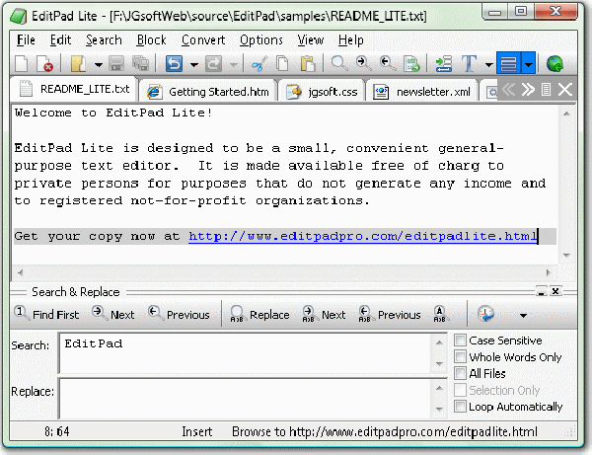Screen dimensions: 592x455
Task: Create a new file with the blank page icon
Action: (x=21, y=63)
